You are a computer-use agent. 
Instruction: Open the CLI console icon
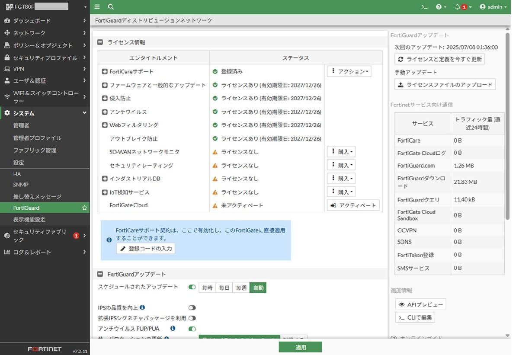tap(424, 7)
